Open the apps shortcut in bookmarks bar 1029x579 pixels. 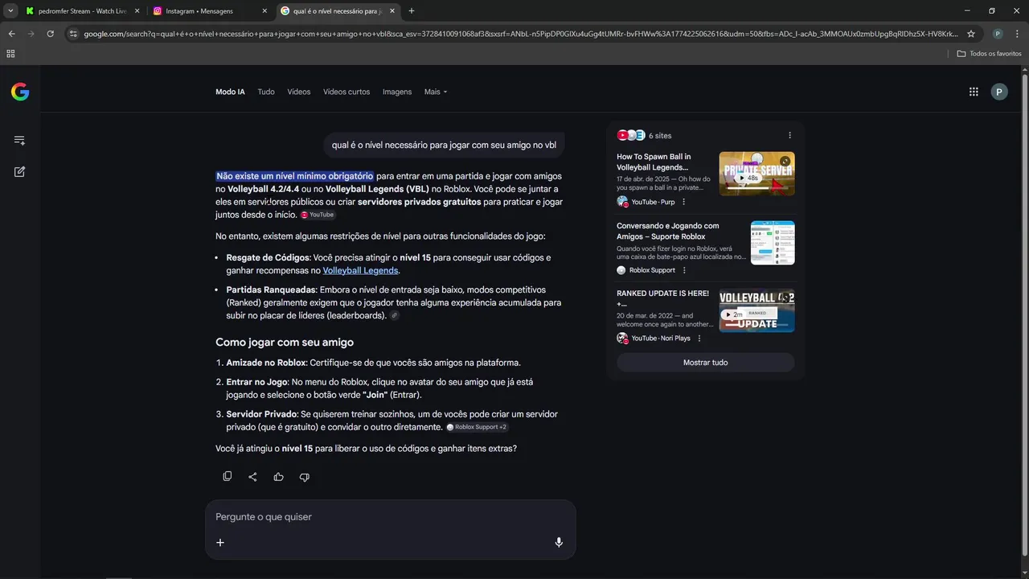(10, 53)
